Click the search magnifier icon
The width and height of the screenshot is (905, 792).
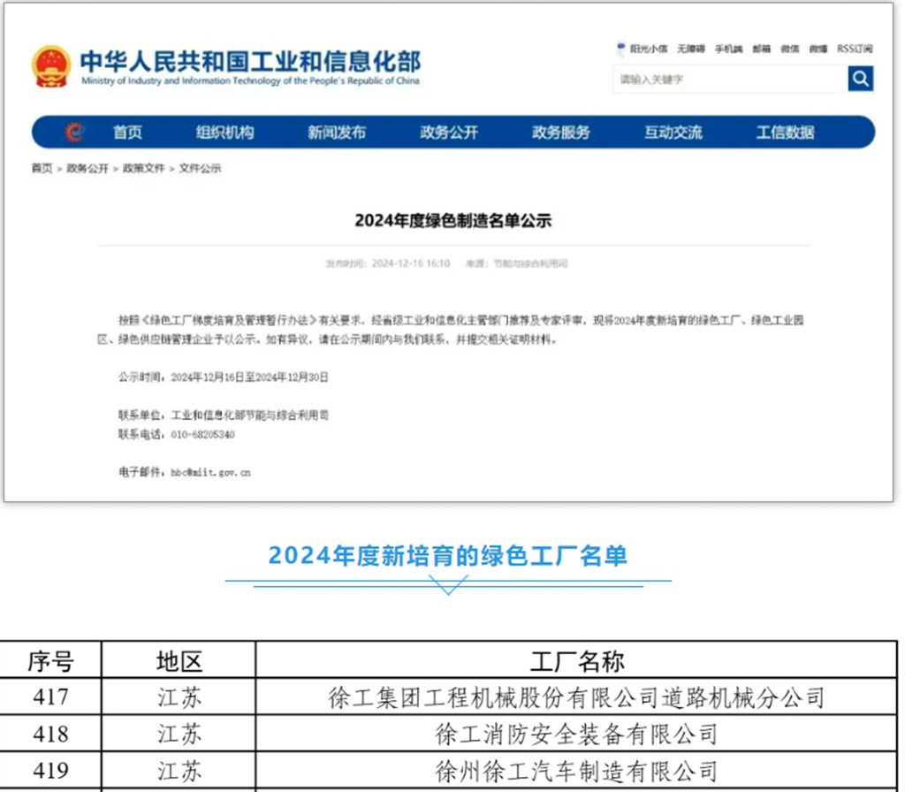click(860, 80)
